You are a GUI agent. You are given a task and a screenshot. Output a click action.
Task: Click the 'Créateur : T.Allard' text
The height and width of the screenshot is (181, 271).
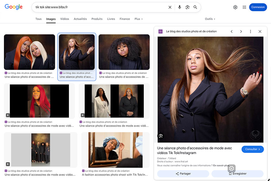pyautogui.click(x=167, y=158)
